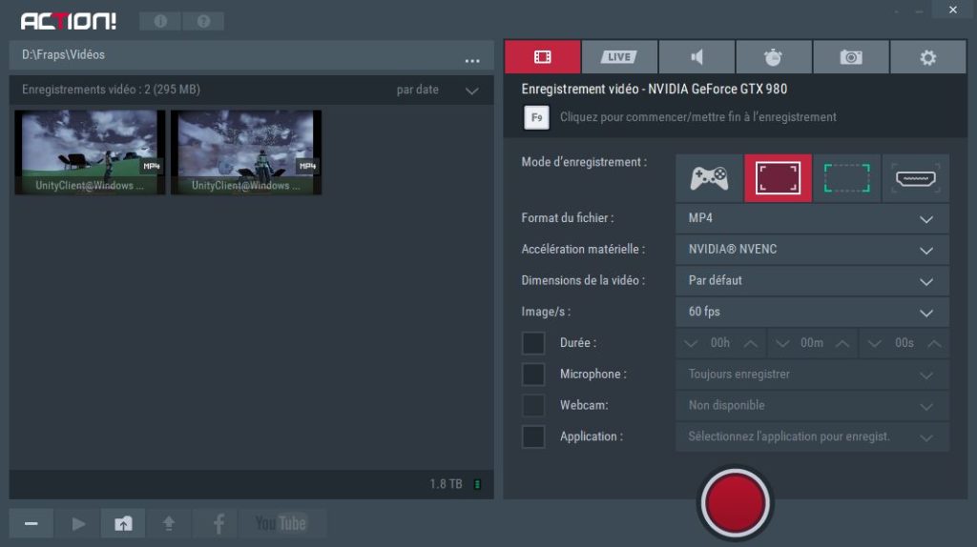Decrease the 00h duration hours
Image resolution: width=977 pixels, height=547 pixels.
point(691,343)
